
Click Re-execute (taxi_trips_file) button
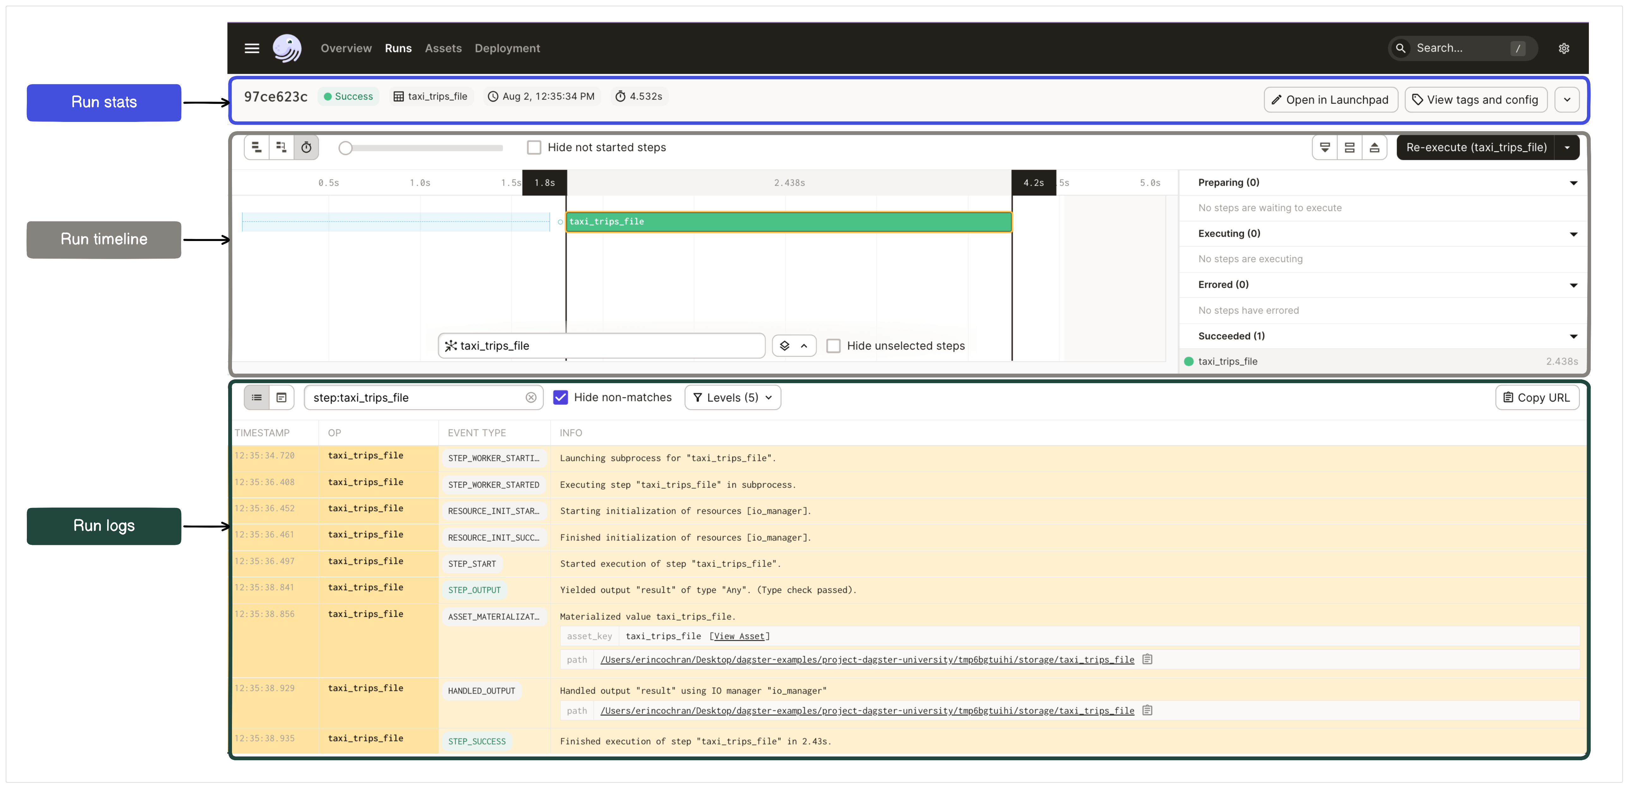pos(1475,147)
